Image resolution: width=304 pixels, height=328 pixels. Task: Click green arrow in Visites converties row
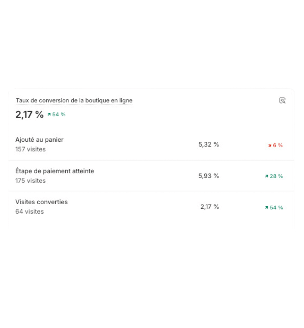(266, 207)
